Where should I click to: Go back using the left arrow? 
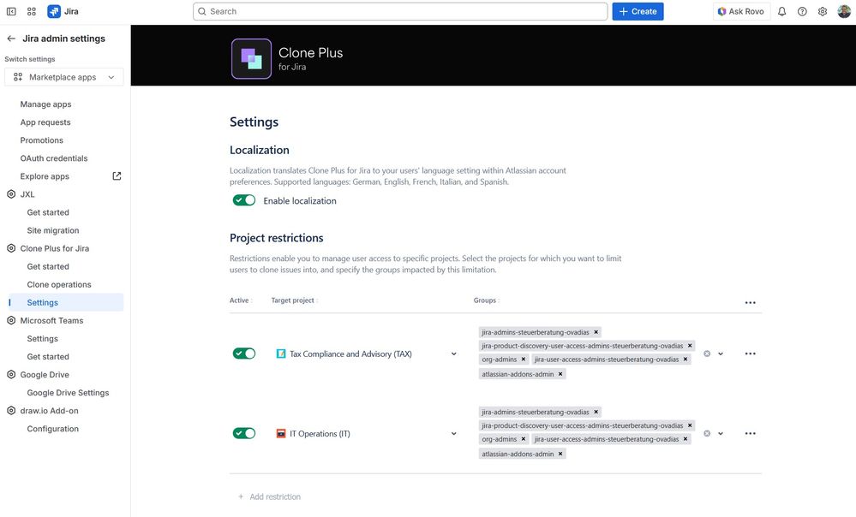coord(11,39)
